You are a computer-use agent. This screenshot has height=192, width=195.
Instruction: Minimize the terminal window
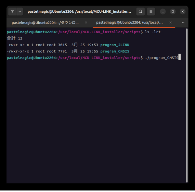163,11
